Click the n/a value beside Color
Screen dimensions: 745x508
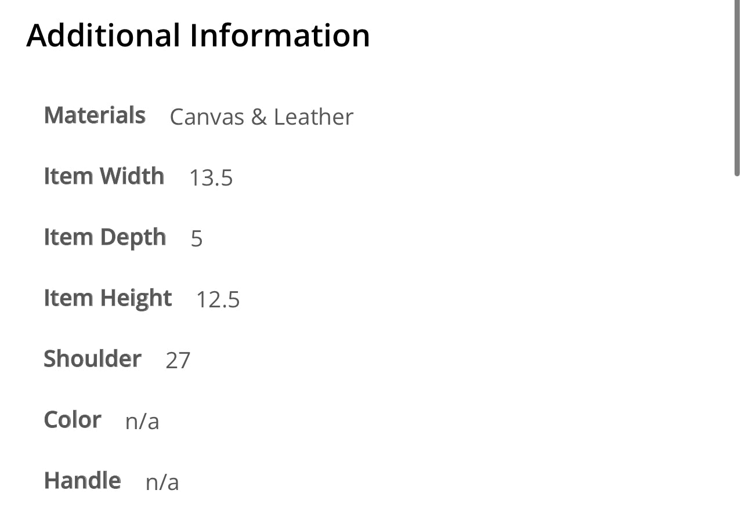point(142,422)
